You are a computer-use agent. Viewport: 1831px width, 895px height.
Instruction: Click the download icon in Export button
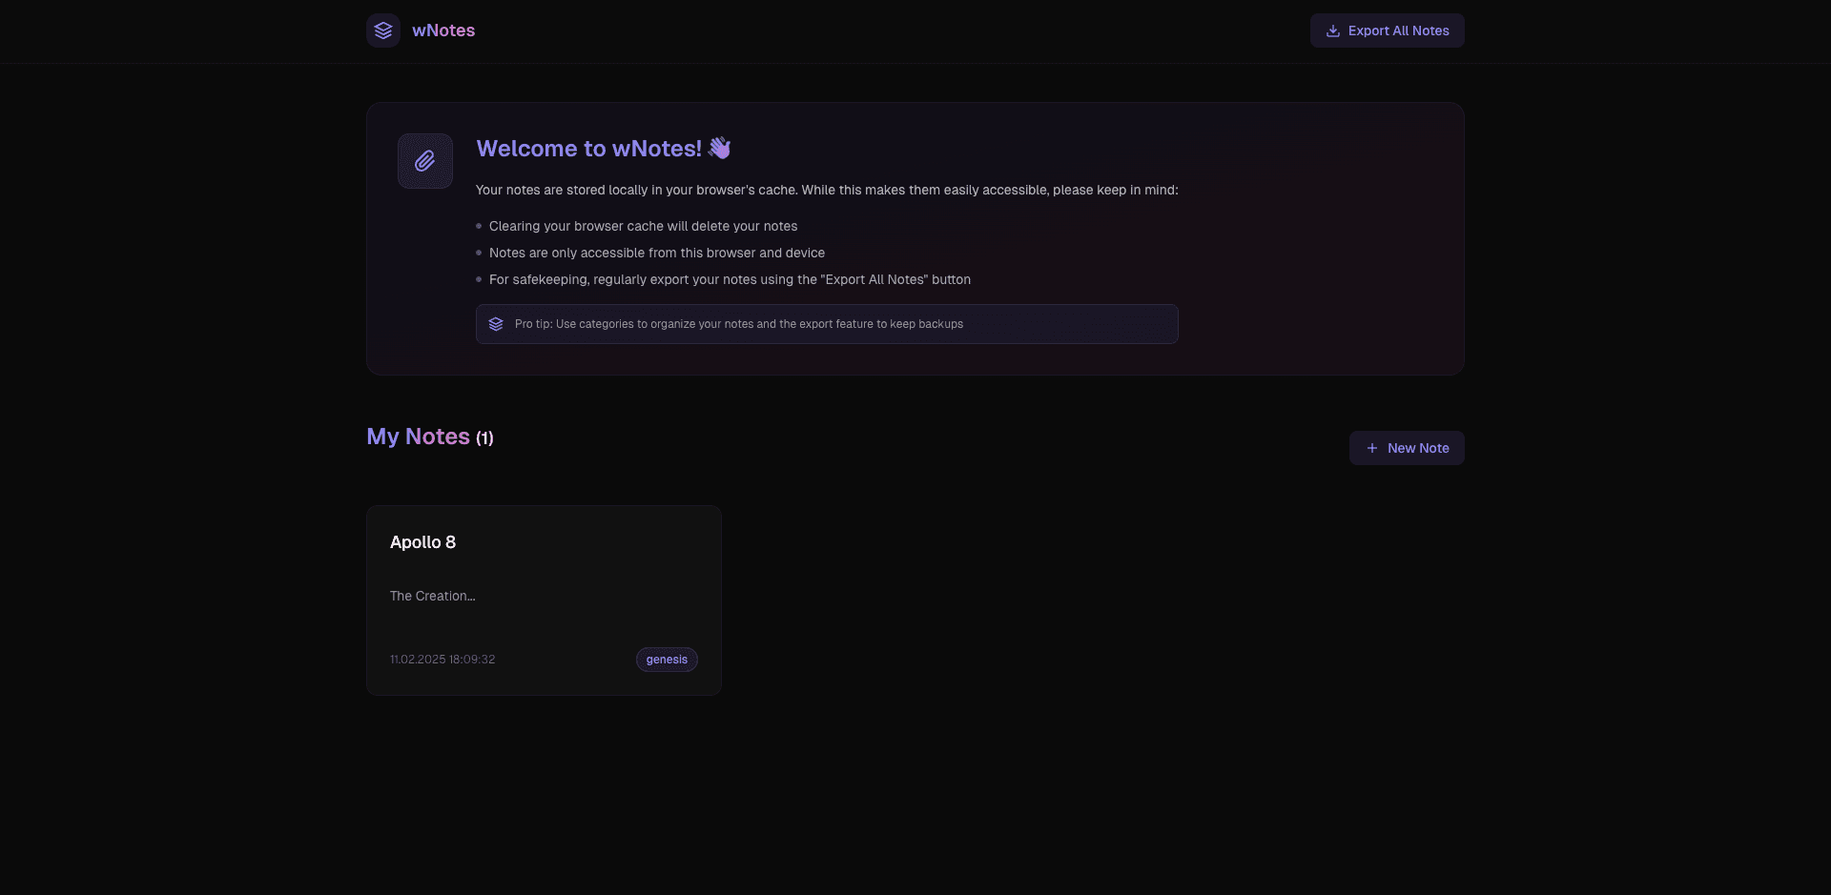point(1333,31)
